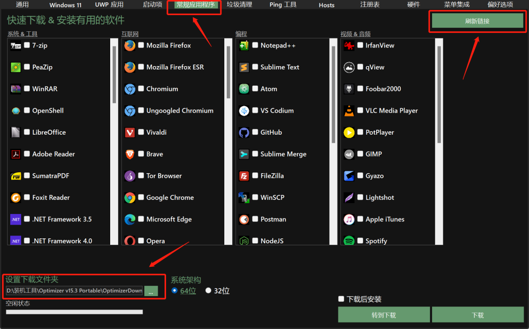Viewport: 529px width, 329px height.
Task: Tick the LibreOffice checkbox
Action: pyautogui.click(x=27, y=132)
